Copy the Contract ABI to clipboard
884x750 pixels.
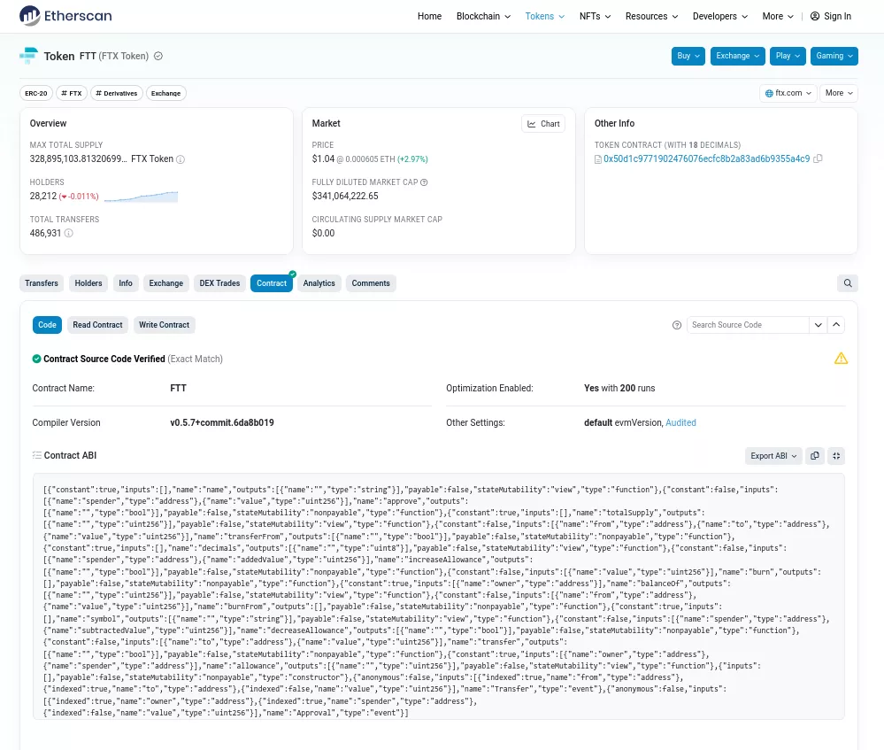click(815, 456)
